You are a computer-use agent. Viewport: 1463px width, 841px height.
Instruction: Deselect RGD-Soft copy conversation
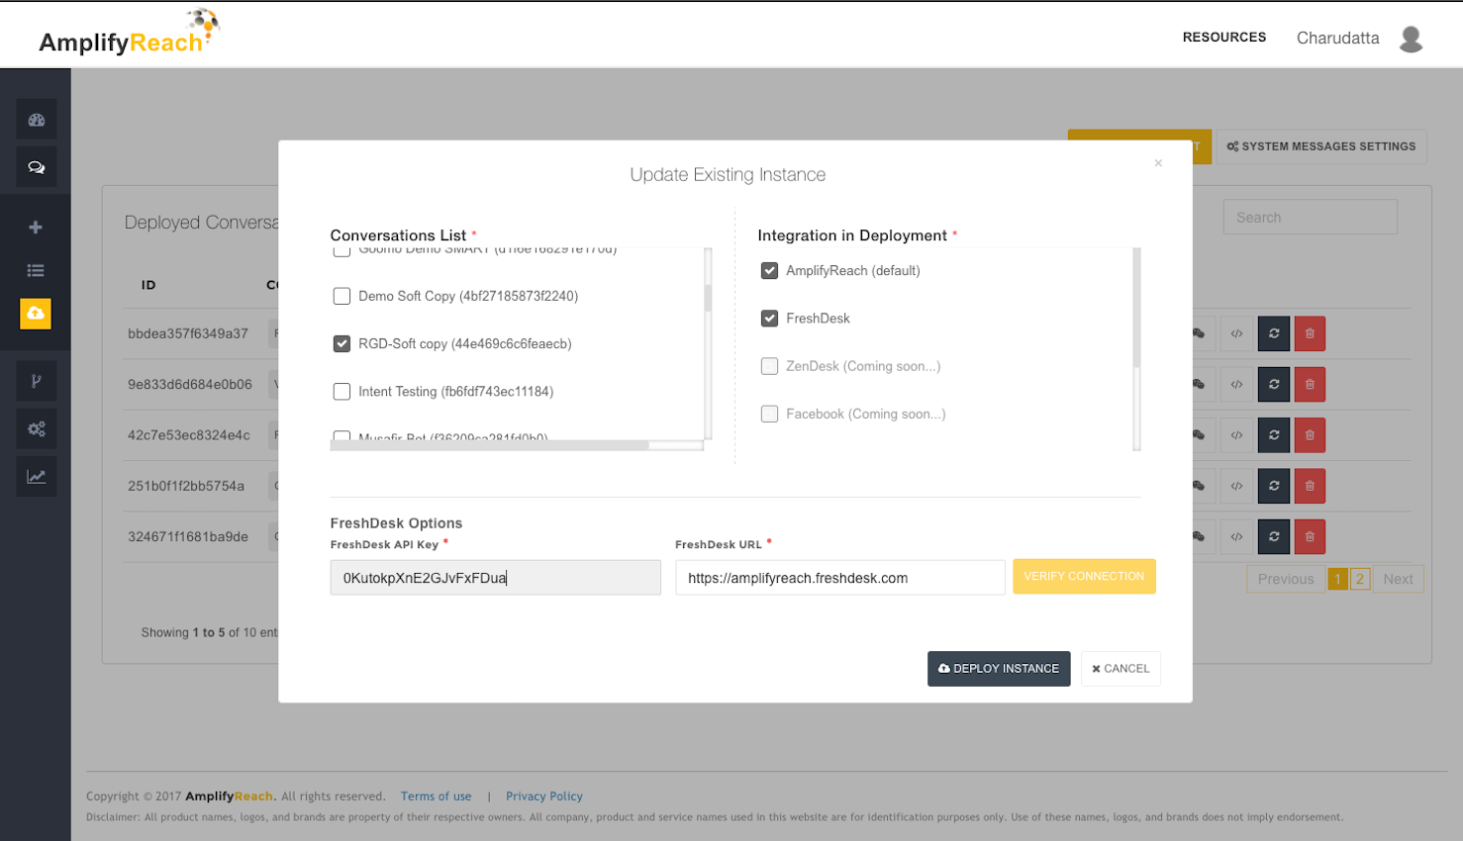click(x=341, y=343)
